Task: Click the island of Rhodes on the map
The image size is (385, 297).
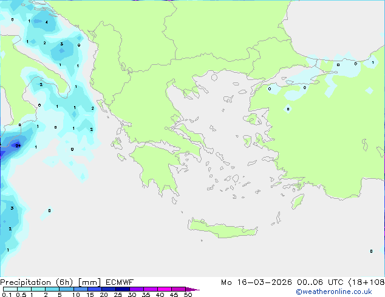Action: tap(298, 201)
